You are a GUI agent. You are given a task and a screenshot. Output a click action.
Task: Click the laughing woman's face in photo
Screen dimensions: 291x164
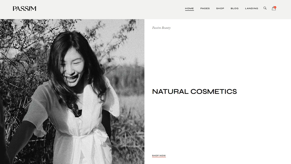pos(73,67)
